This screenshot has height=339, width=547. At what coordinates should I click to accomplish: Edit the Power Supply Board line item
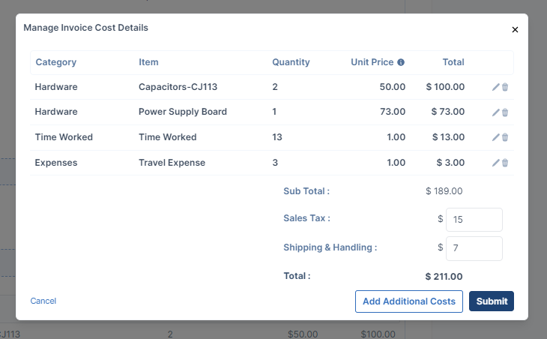(495, 112)
